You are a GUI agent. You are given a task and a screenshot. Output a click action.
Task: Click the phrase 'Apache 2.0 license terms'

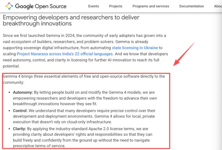[112, 129]
